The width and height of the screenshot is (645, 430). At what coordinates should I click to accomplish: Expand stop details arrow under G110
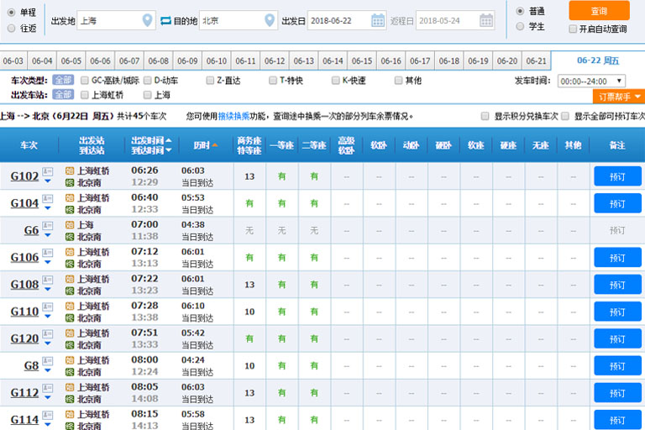pyautogui.click(x=48, y=317)
